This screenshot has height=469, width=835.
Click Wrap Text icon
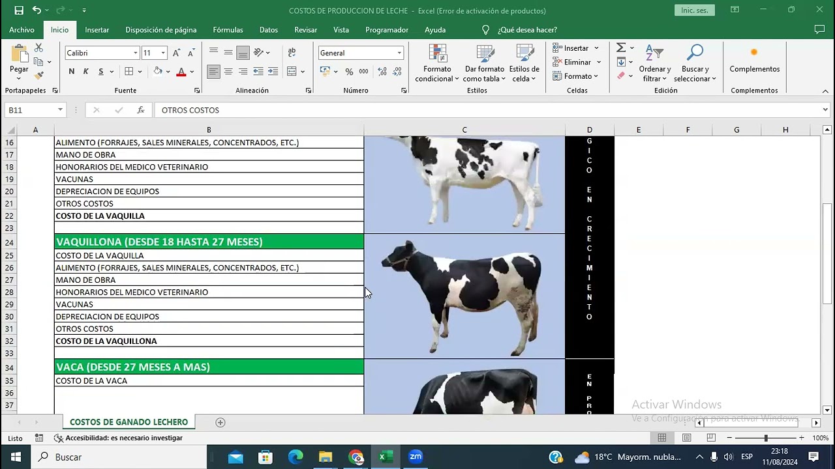[292, 53]
